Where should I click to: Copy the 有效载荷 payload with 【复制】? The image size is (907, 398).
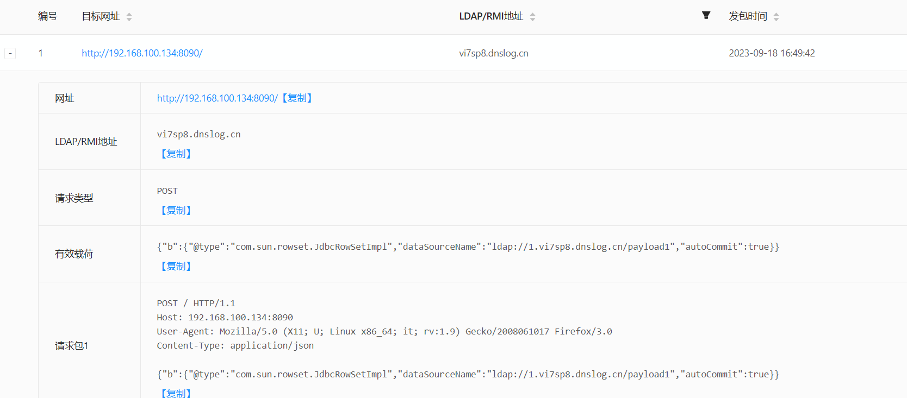pyautogui.click(x=176, y=266)
